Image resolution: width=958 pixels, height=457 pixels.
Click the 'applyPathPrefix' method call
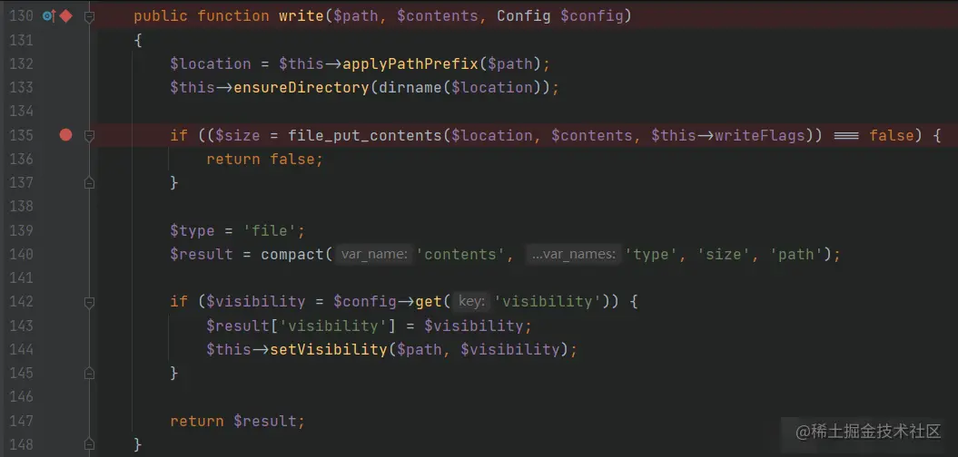pyautogui.click(x=410, y=64)
